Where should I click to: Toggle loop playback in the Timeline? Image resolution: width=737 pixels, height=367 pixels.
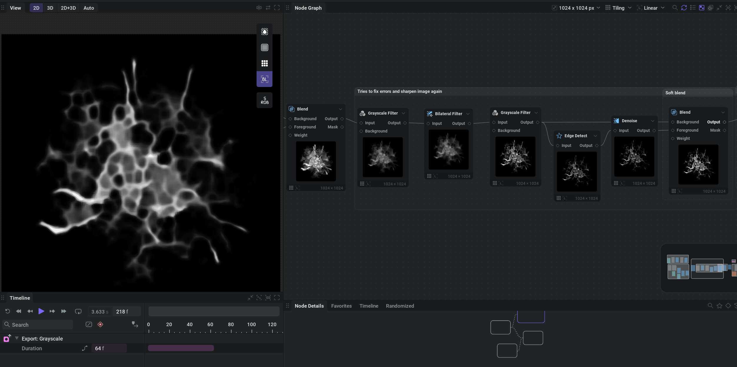click(78, 311)
